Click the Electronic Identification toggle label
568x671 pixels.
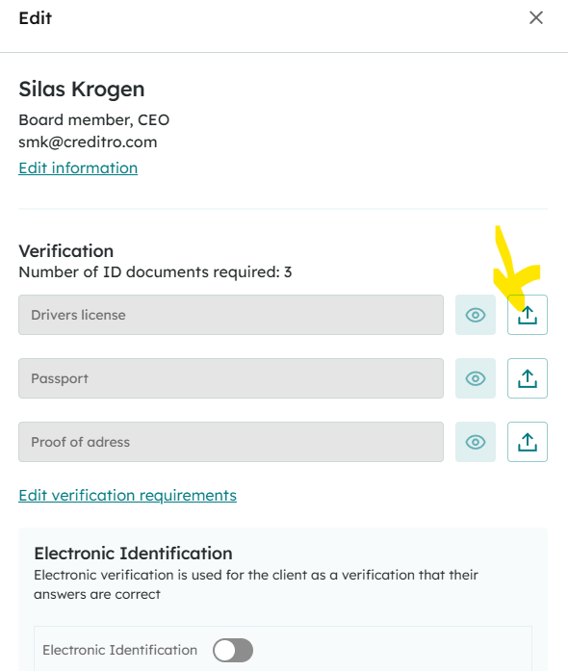pyautogui.click(x=119, y=650)
